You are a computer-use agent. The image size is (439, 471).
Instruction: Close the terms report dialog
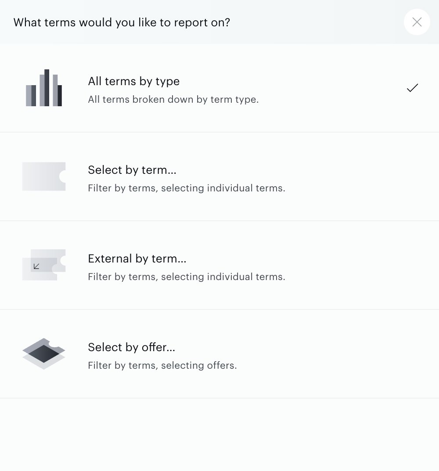tap(417, 22)
